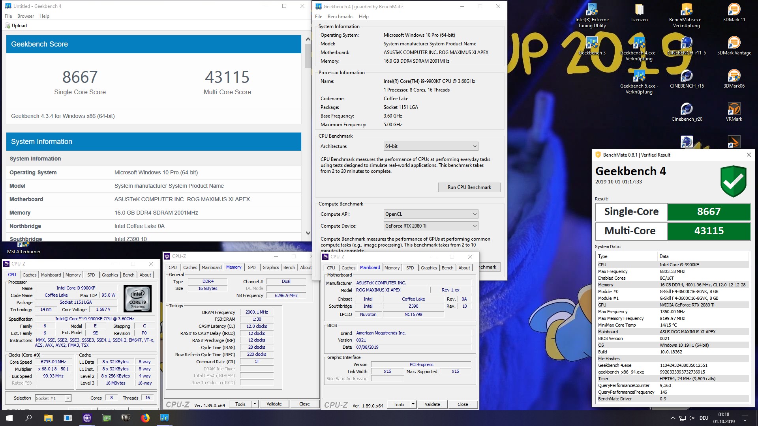
Task: Click scroll-up arrow in Geekbench results
Action: (x=308, y=39)
